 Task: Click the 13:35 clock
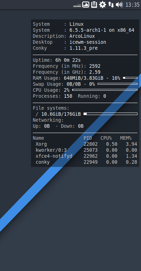pyautogui.click(x=133, y=5)
